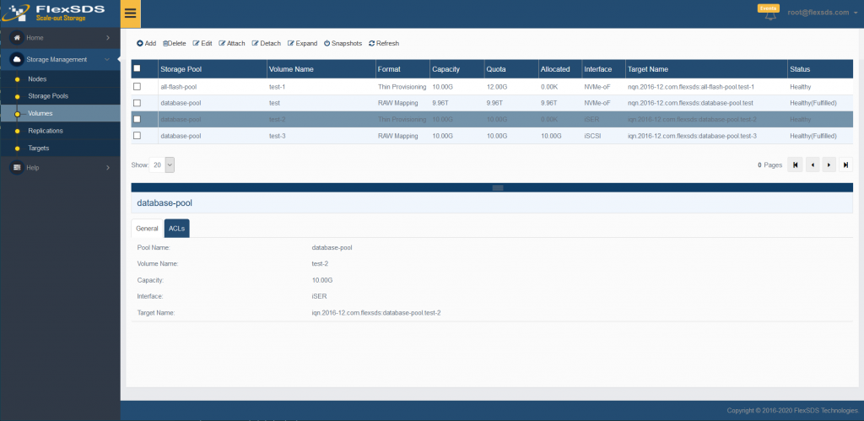Click the Add volume button
This screenshot has width=864, height=421.
click(x=146, y=43)
